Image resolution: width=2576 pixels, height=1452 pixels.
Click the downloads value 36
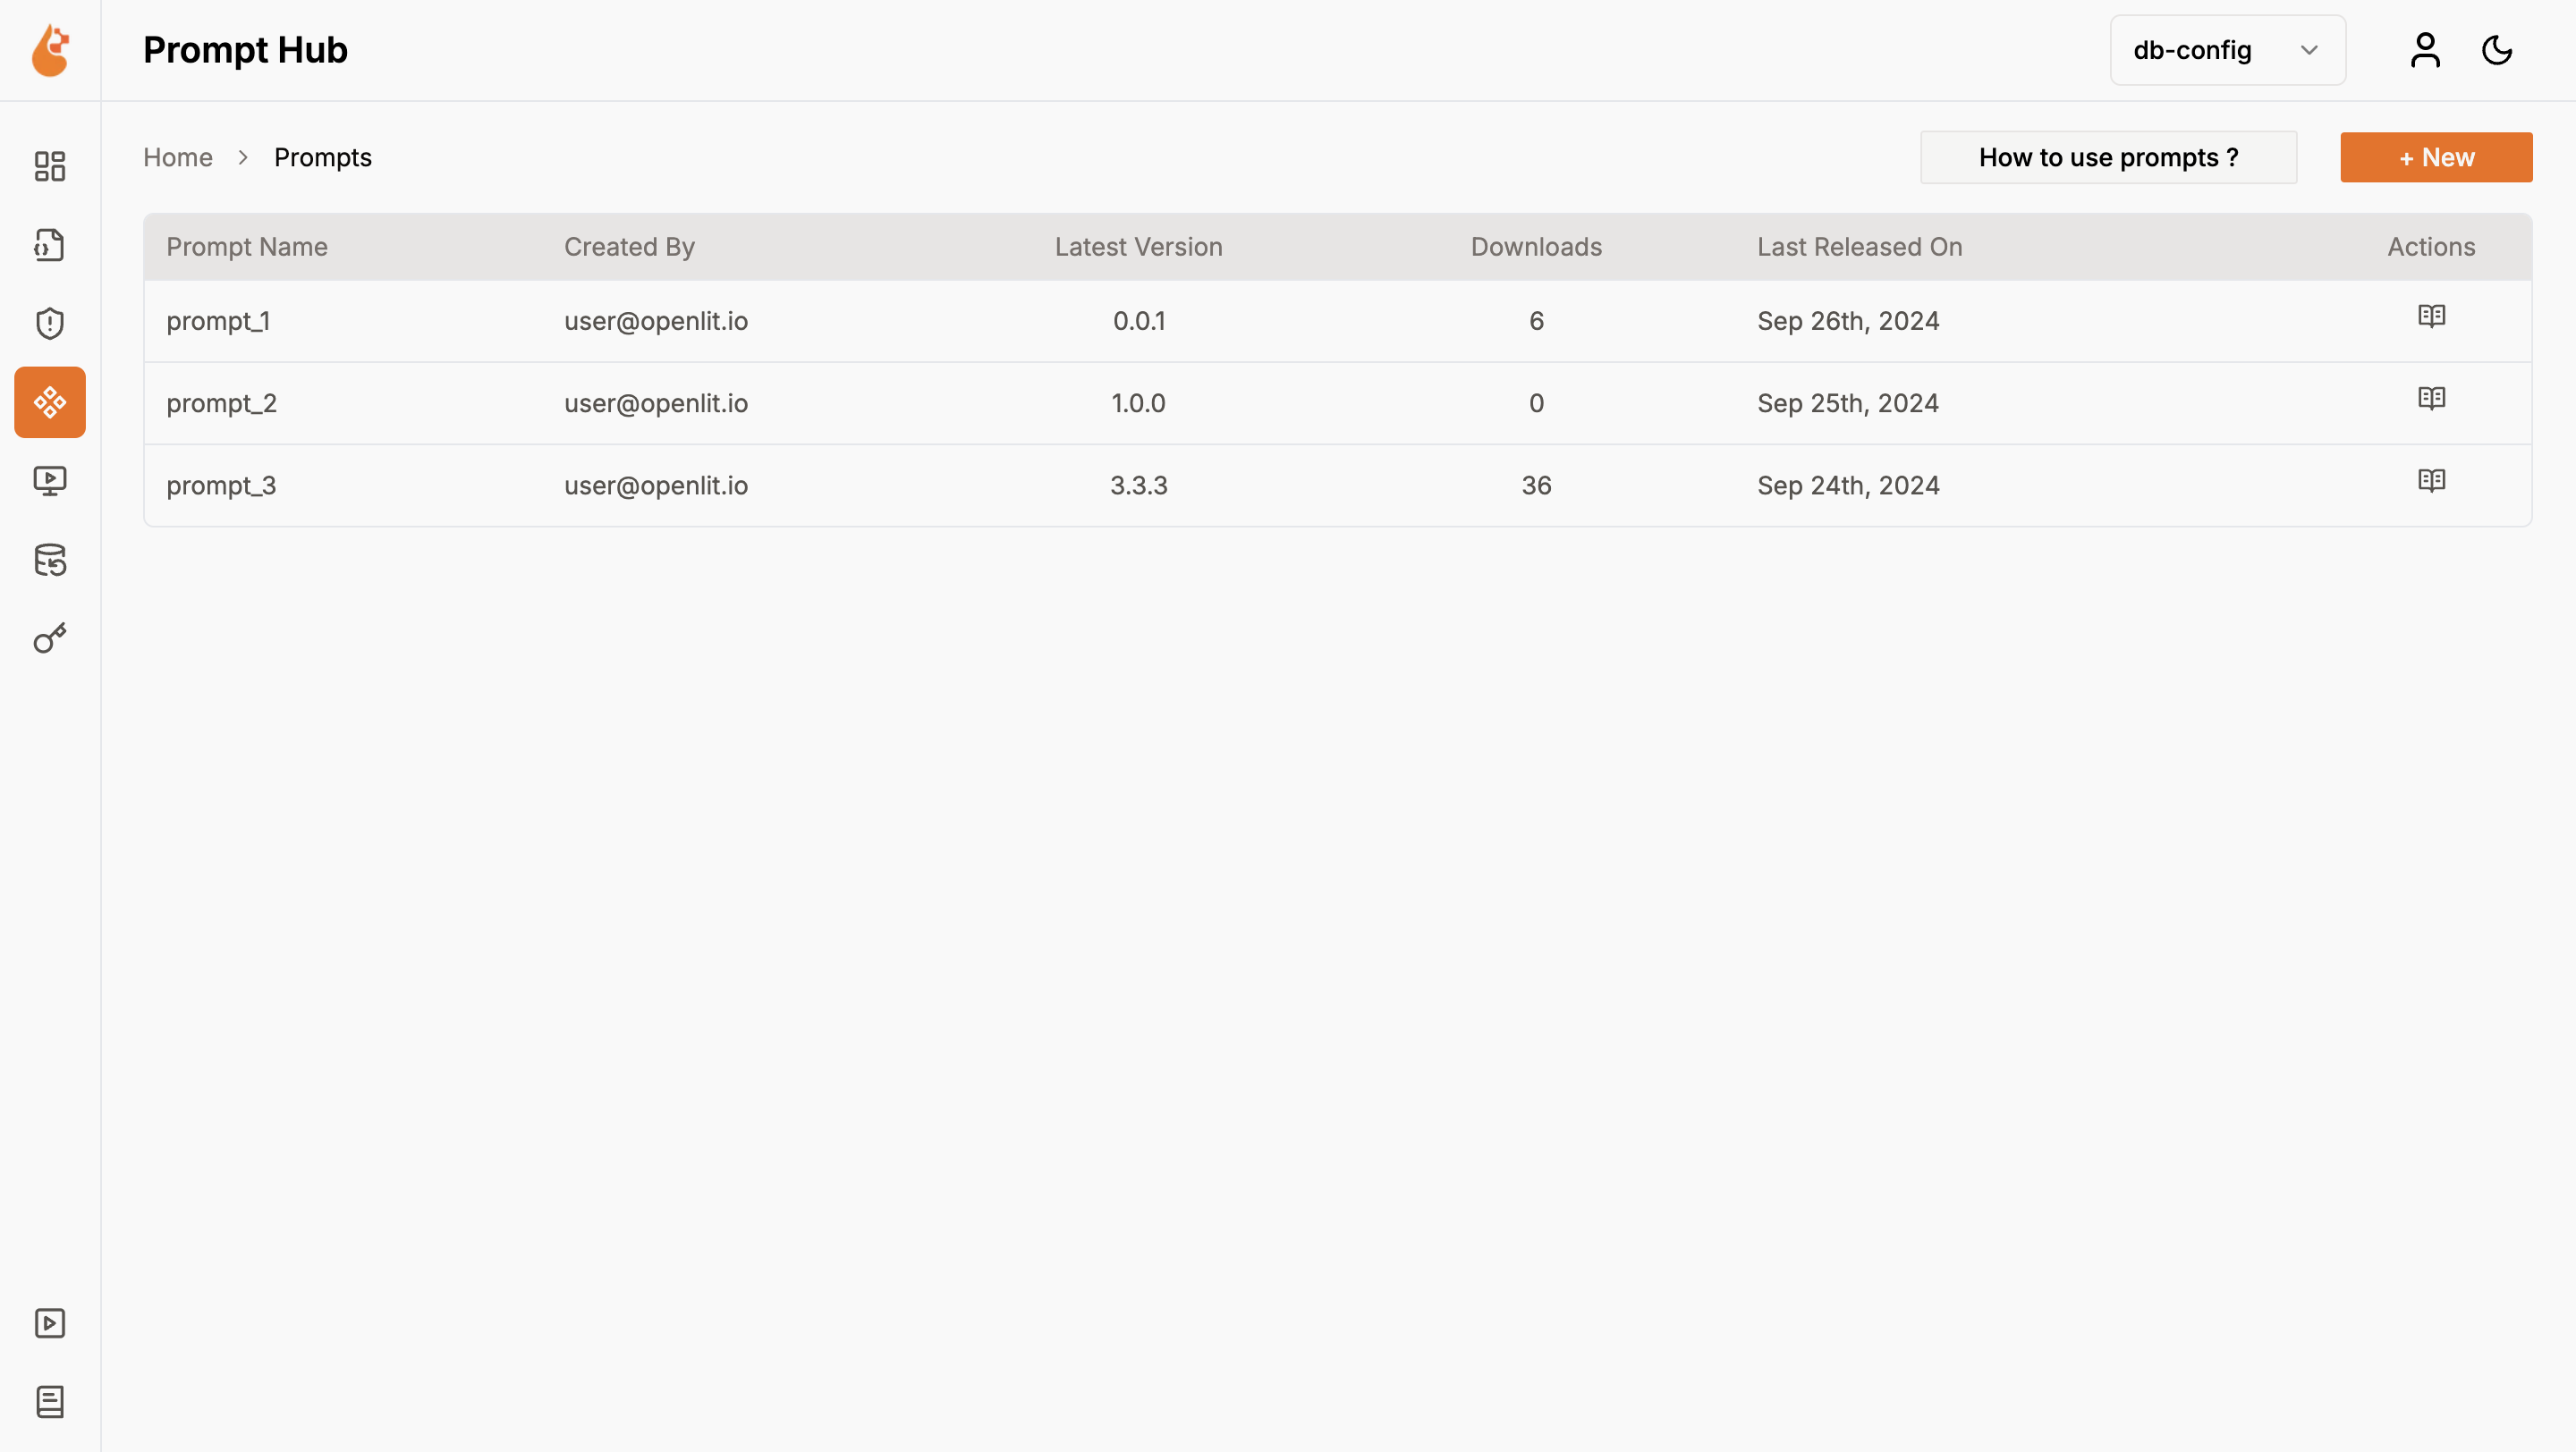[1536, 485]
